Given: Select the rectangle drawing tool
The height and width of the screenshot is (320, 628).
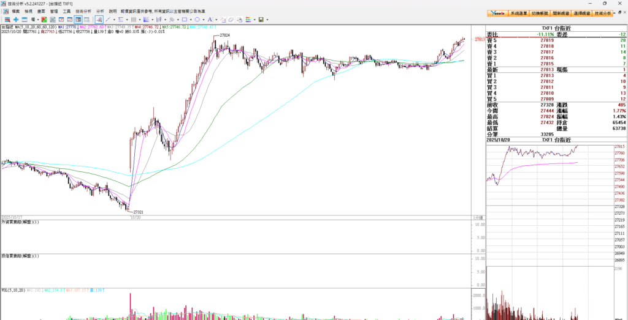Looking at the screenshot, I should [185, 20].
